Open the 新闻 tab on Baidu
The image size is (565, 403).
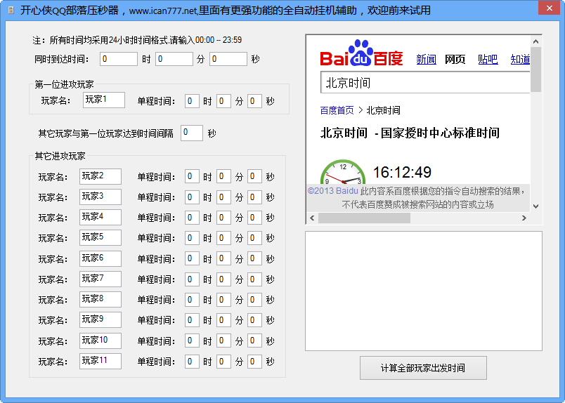pyautogui.click(x=426, y=60)
